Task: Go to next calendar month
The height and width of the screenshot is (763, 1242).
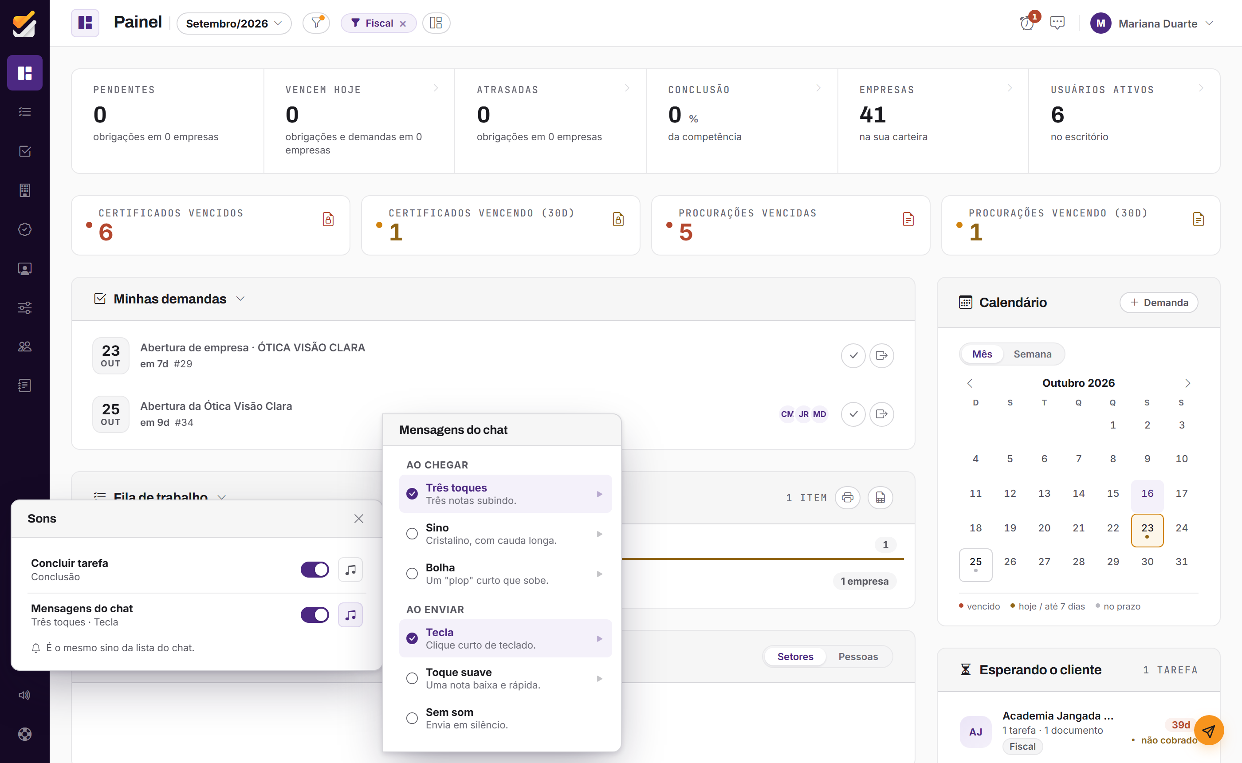Action: point(1187,383)
